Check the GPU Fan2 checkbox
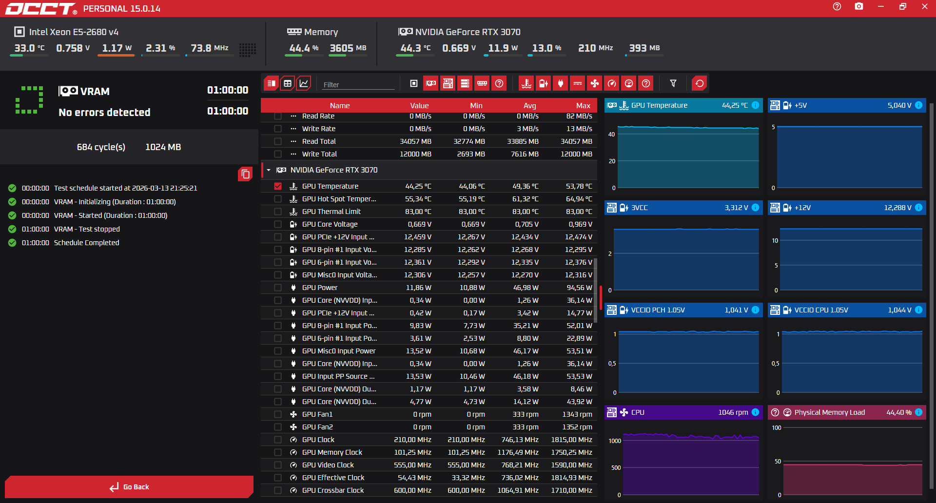The width and height of the screenshot is (936, 503). (278, 427)
